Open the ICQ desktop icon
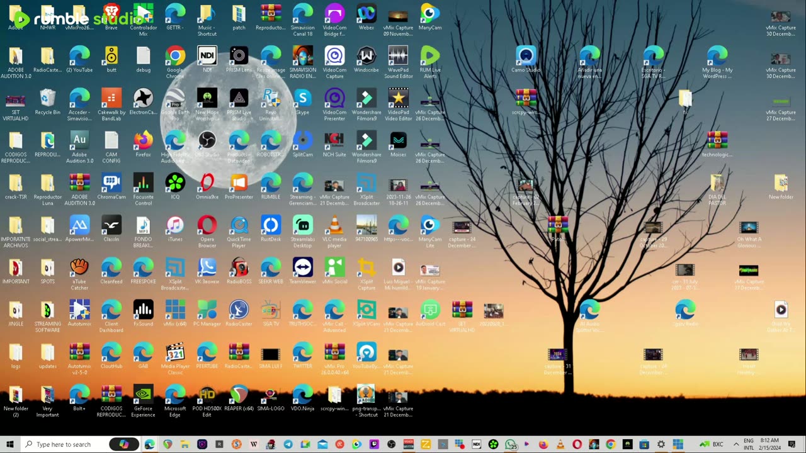806x453 pixels. (175, 186)
